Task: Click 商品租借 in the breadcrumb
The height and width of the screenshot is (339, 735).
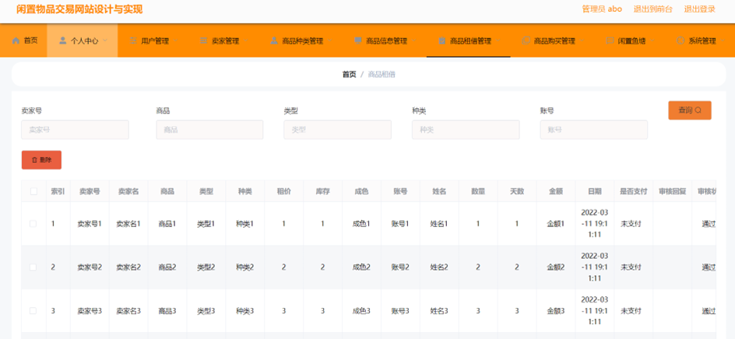Action: tap(382, 74)
